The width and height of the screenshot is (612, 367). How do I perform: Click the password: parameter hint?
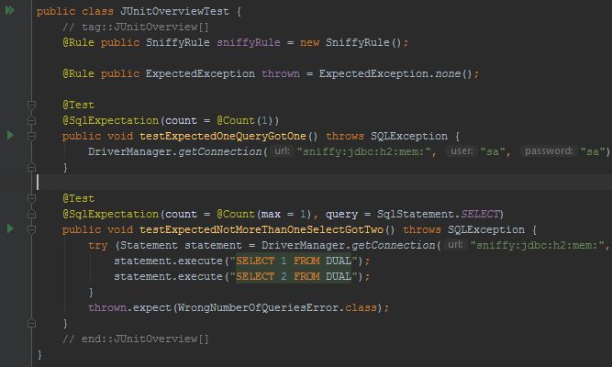549,151
